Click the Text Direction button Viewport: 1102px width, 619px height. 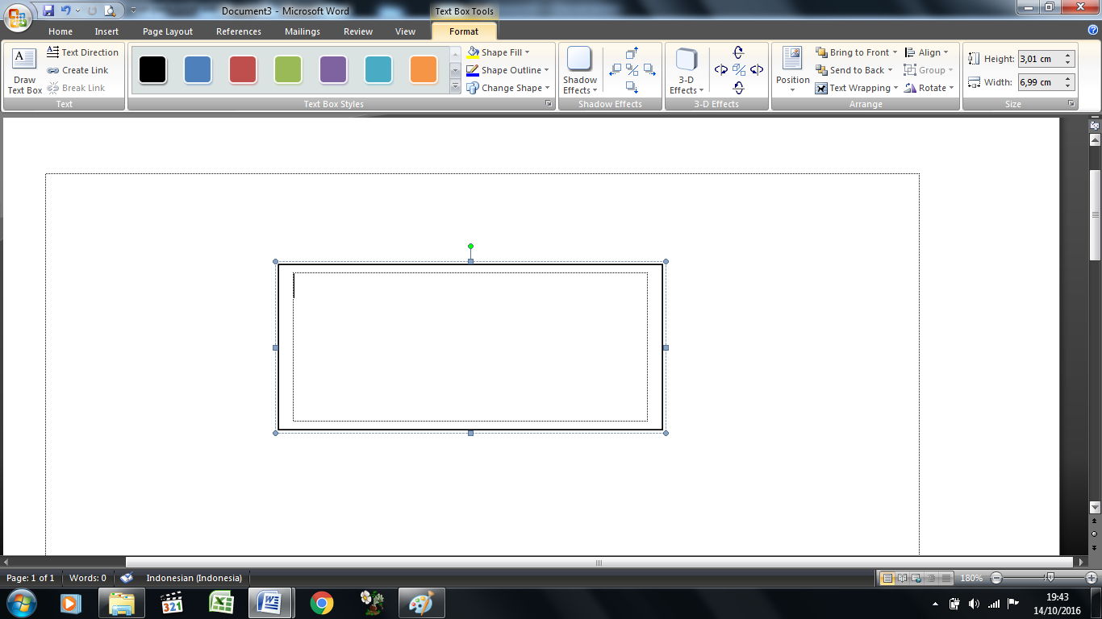(x=82, y=52)
